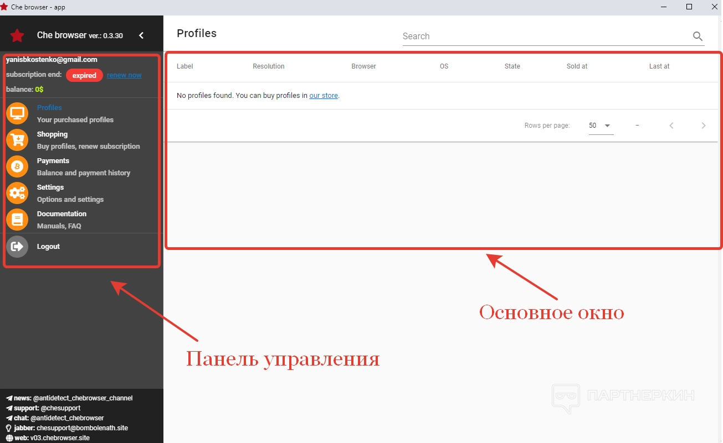Sort by the Browser column header
Viewport: 723px width, 443px height.
(x=363, y=66)
